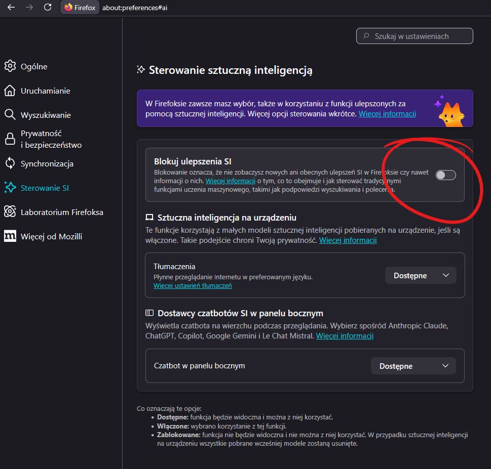
Task: Select the Uruchamianie sidebar icon
Action: [10, 91]
